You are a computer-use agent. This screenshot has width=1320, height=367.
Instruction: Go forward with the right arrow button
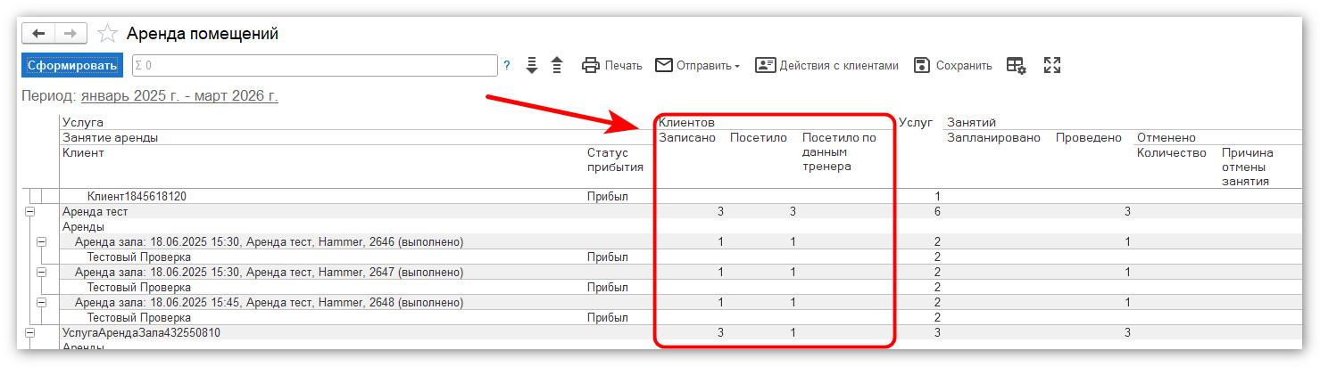71,34
